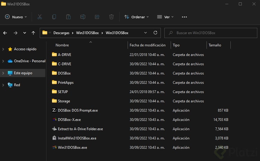The height and width of the screenshot is (161, 260).
Task: Open the Ordenar sort dropdown
Action: tap(137, 17)
